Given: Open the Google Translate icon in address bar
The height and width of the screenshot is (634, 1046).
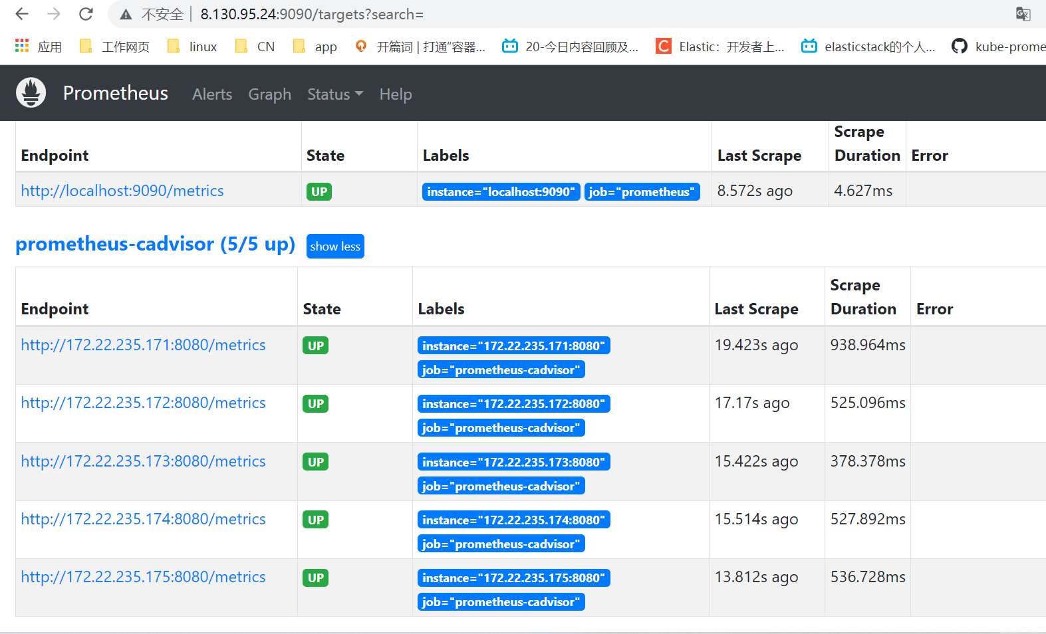Looking at the screenshot, I should tap(1023, 14).
